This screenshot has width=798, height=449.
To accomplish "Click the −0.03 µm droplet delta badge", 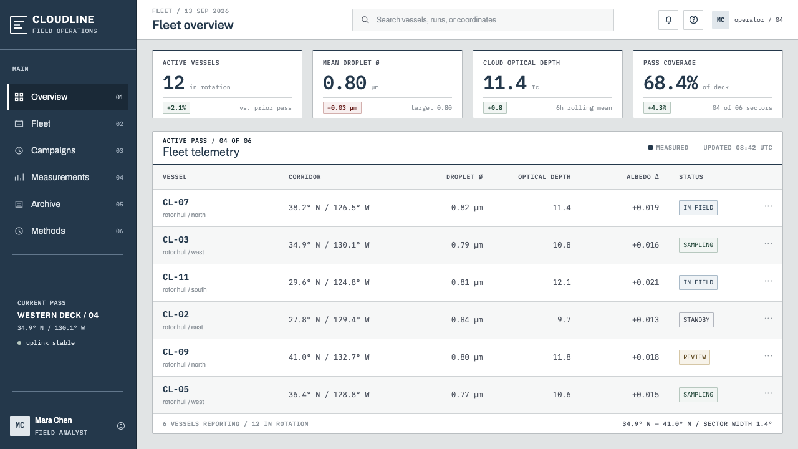I will [342, 108].
